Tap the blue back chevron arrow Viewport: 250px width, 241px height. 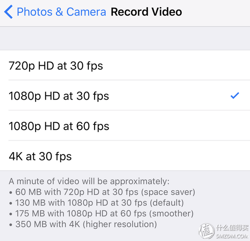(8, 12)
